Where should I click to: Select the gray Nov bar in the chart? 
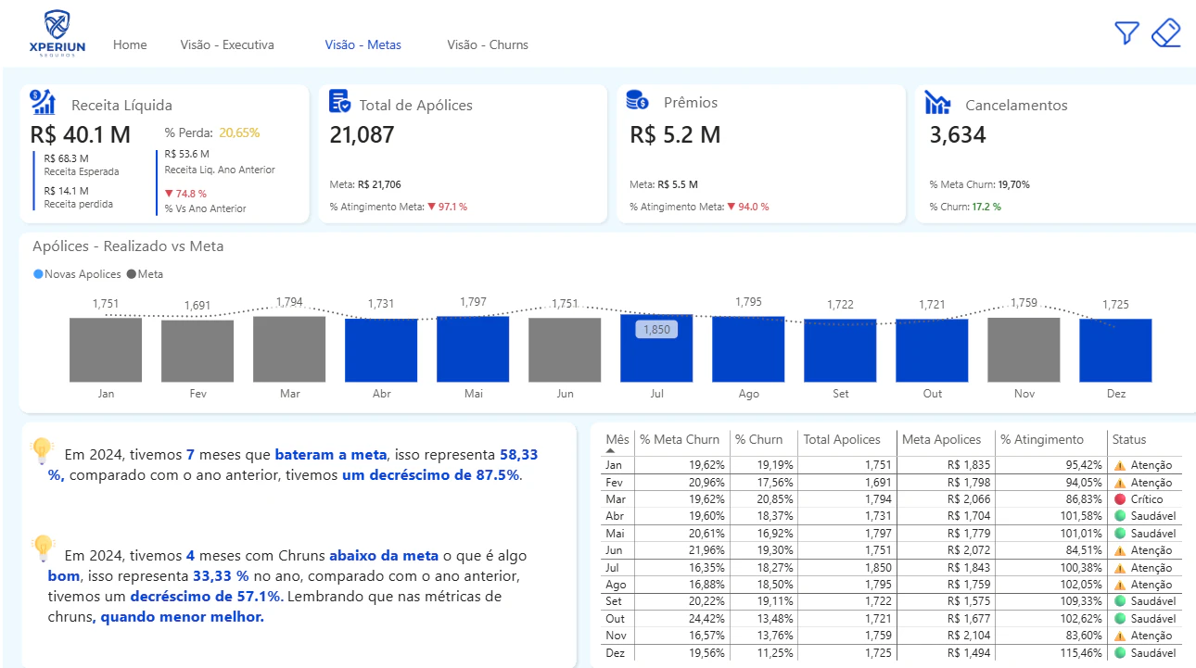[1024, 350]
